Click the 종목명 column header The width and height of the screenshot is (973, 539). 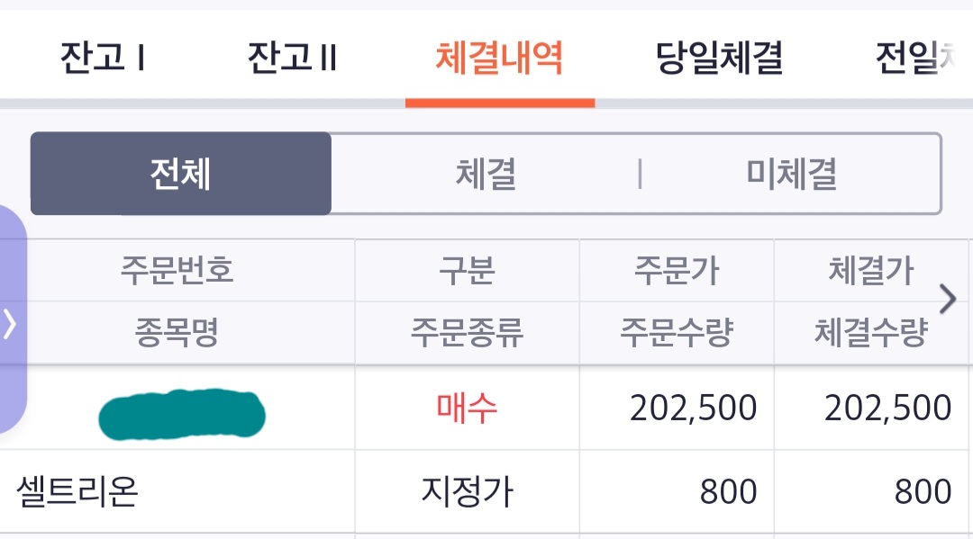177,333
